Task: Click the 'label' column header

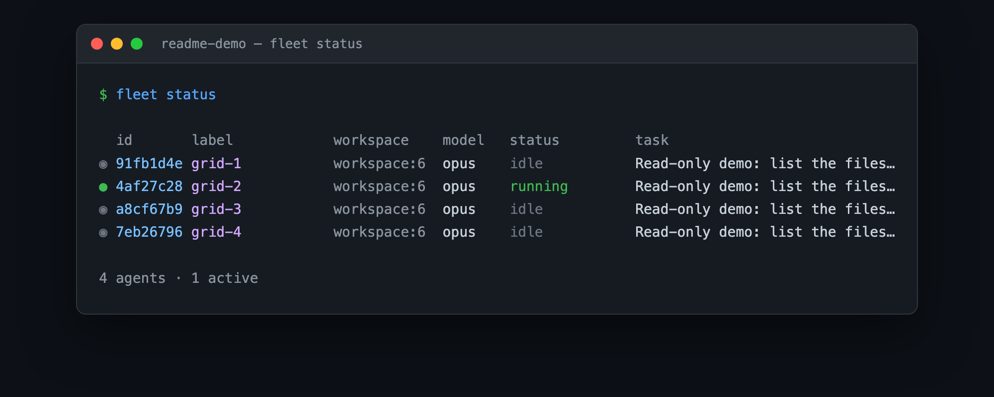Action: [x=212, y=140]
